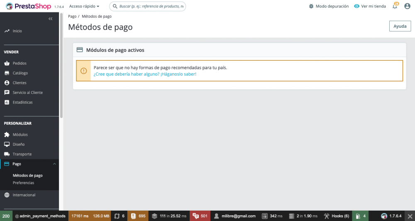Click admin_payment_methods route in debug bar

click(40, 216)
